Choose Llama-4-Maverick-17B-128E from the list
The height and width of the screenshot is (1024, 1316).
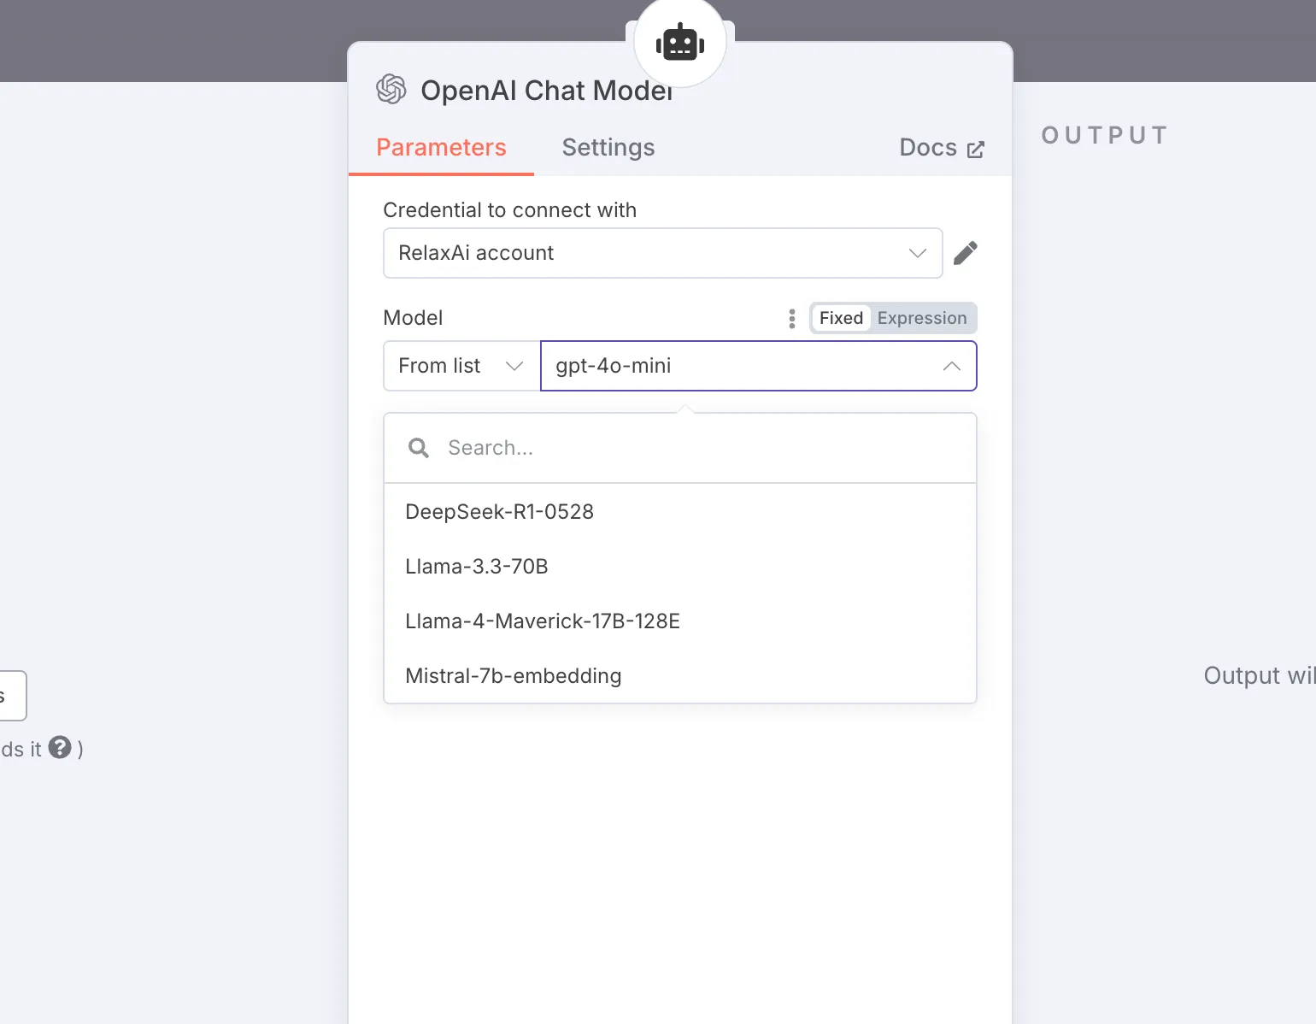(680, 621)
